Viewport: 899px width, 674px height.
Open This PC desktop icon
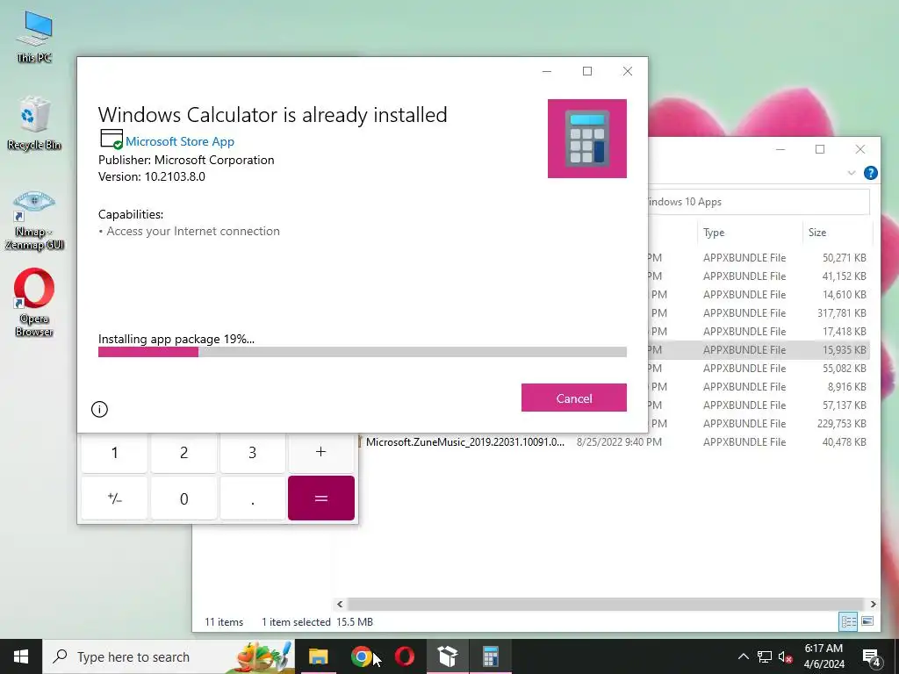pos(34,37)
